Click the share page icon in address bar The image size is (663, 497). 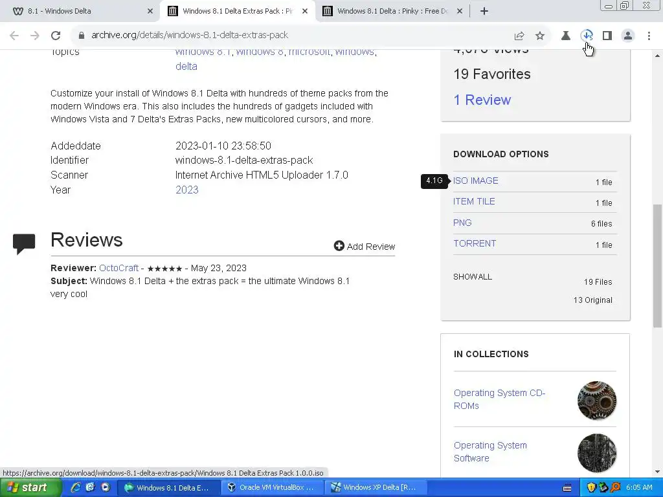click(519, 36)
